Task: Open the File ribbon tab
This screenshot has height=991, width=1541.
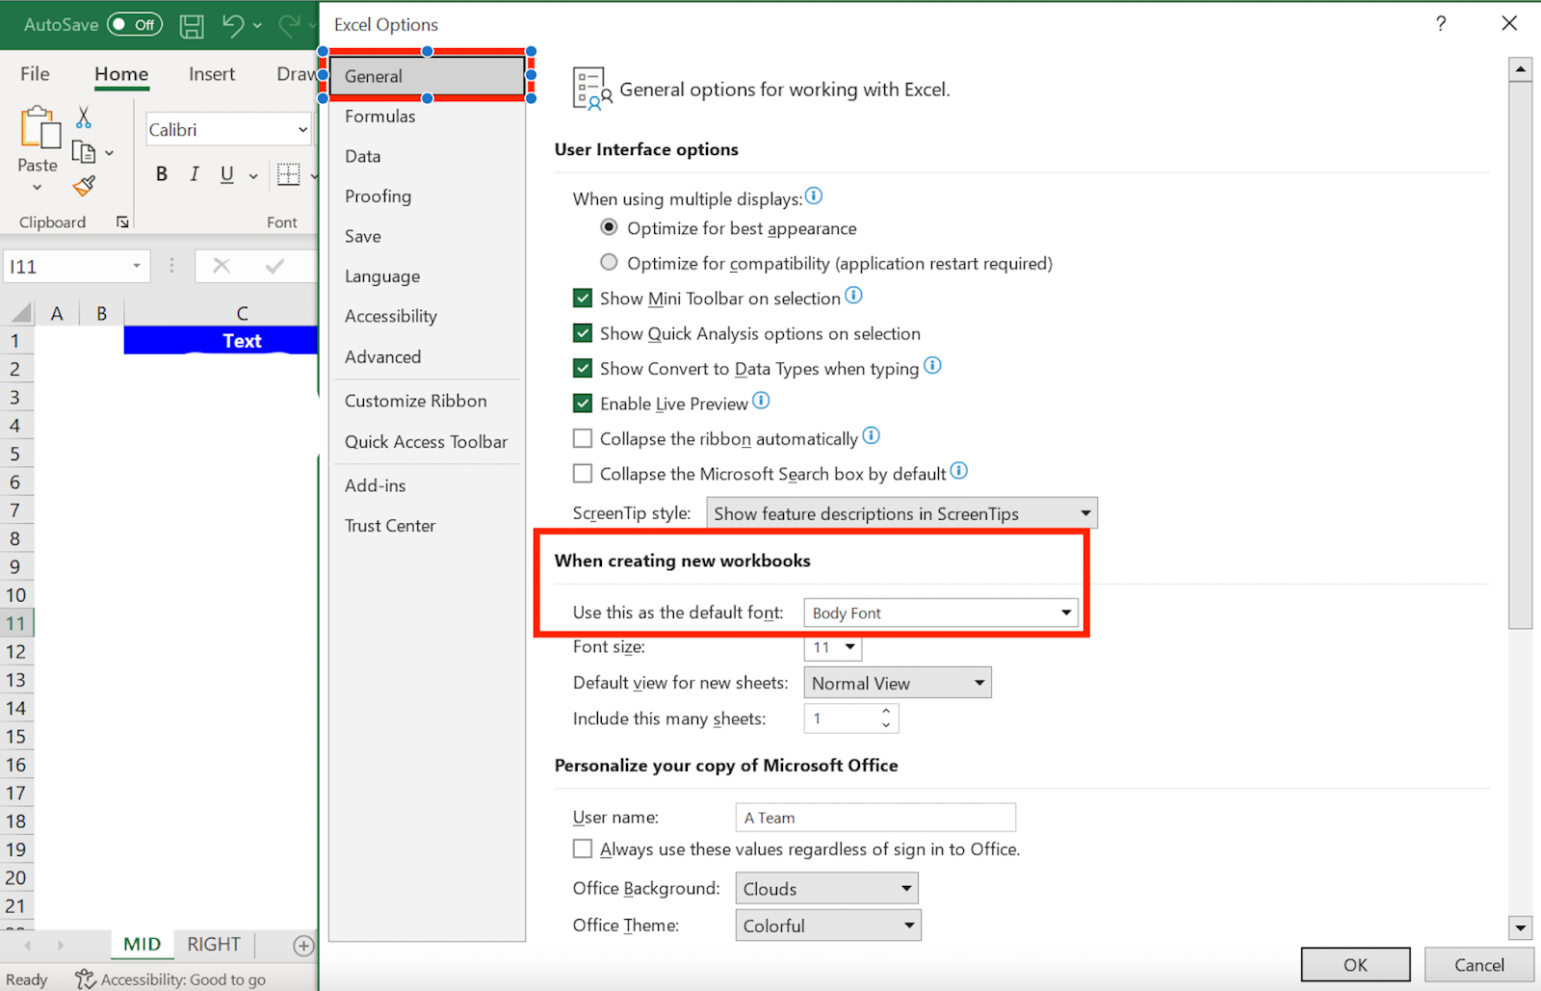Action: [35, 74]
